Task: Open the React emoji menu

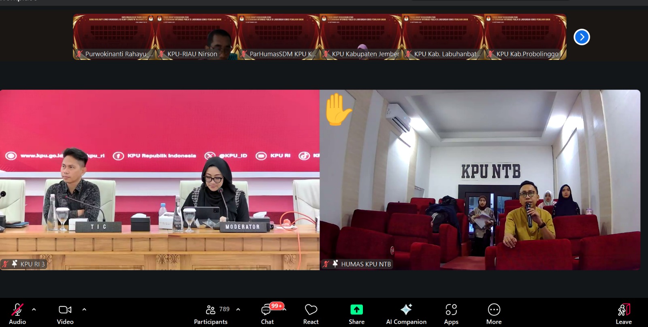Action: pyautogui.click(x=311, y=314)
